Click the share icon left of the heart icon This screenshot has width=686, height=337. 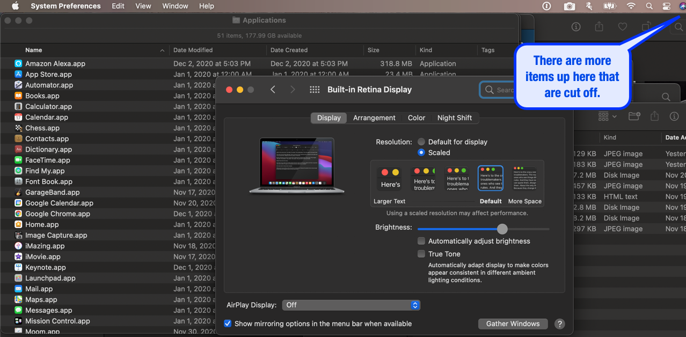point(599,27)
